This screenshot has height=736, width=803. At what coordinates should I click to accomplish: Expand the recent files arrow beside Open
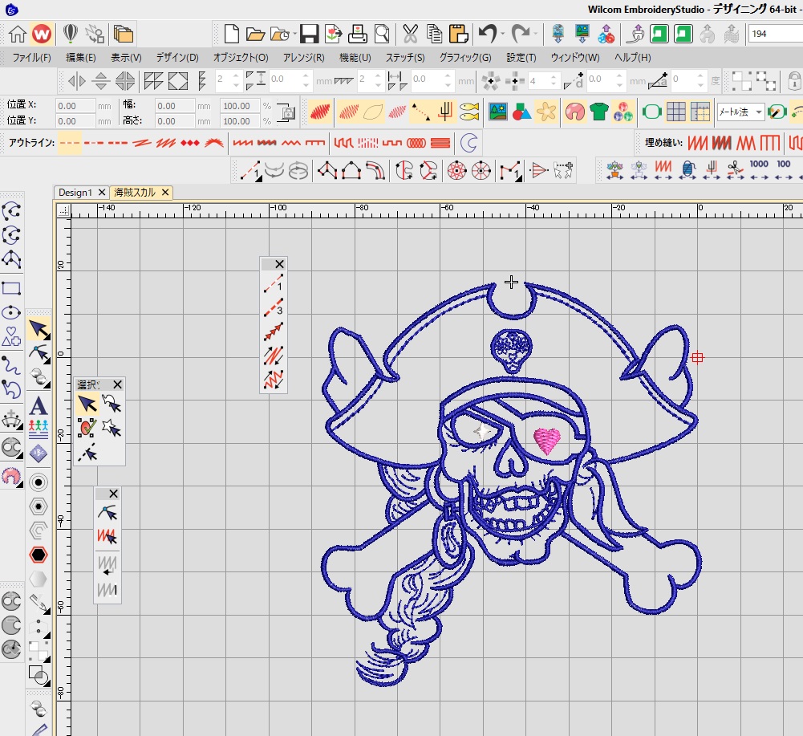[x=295, y=34]
